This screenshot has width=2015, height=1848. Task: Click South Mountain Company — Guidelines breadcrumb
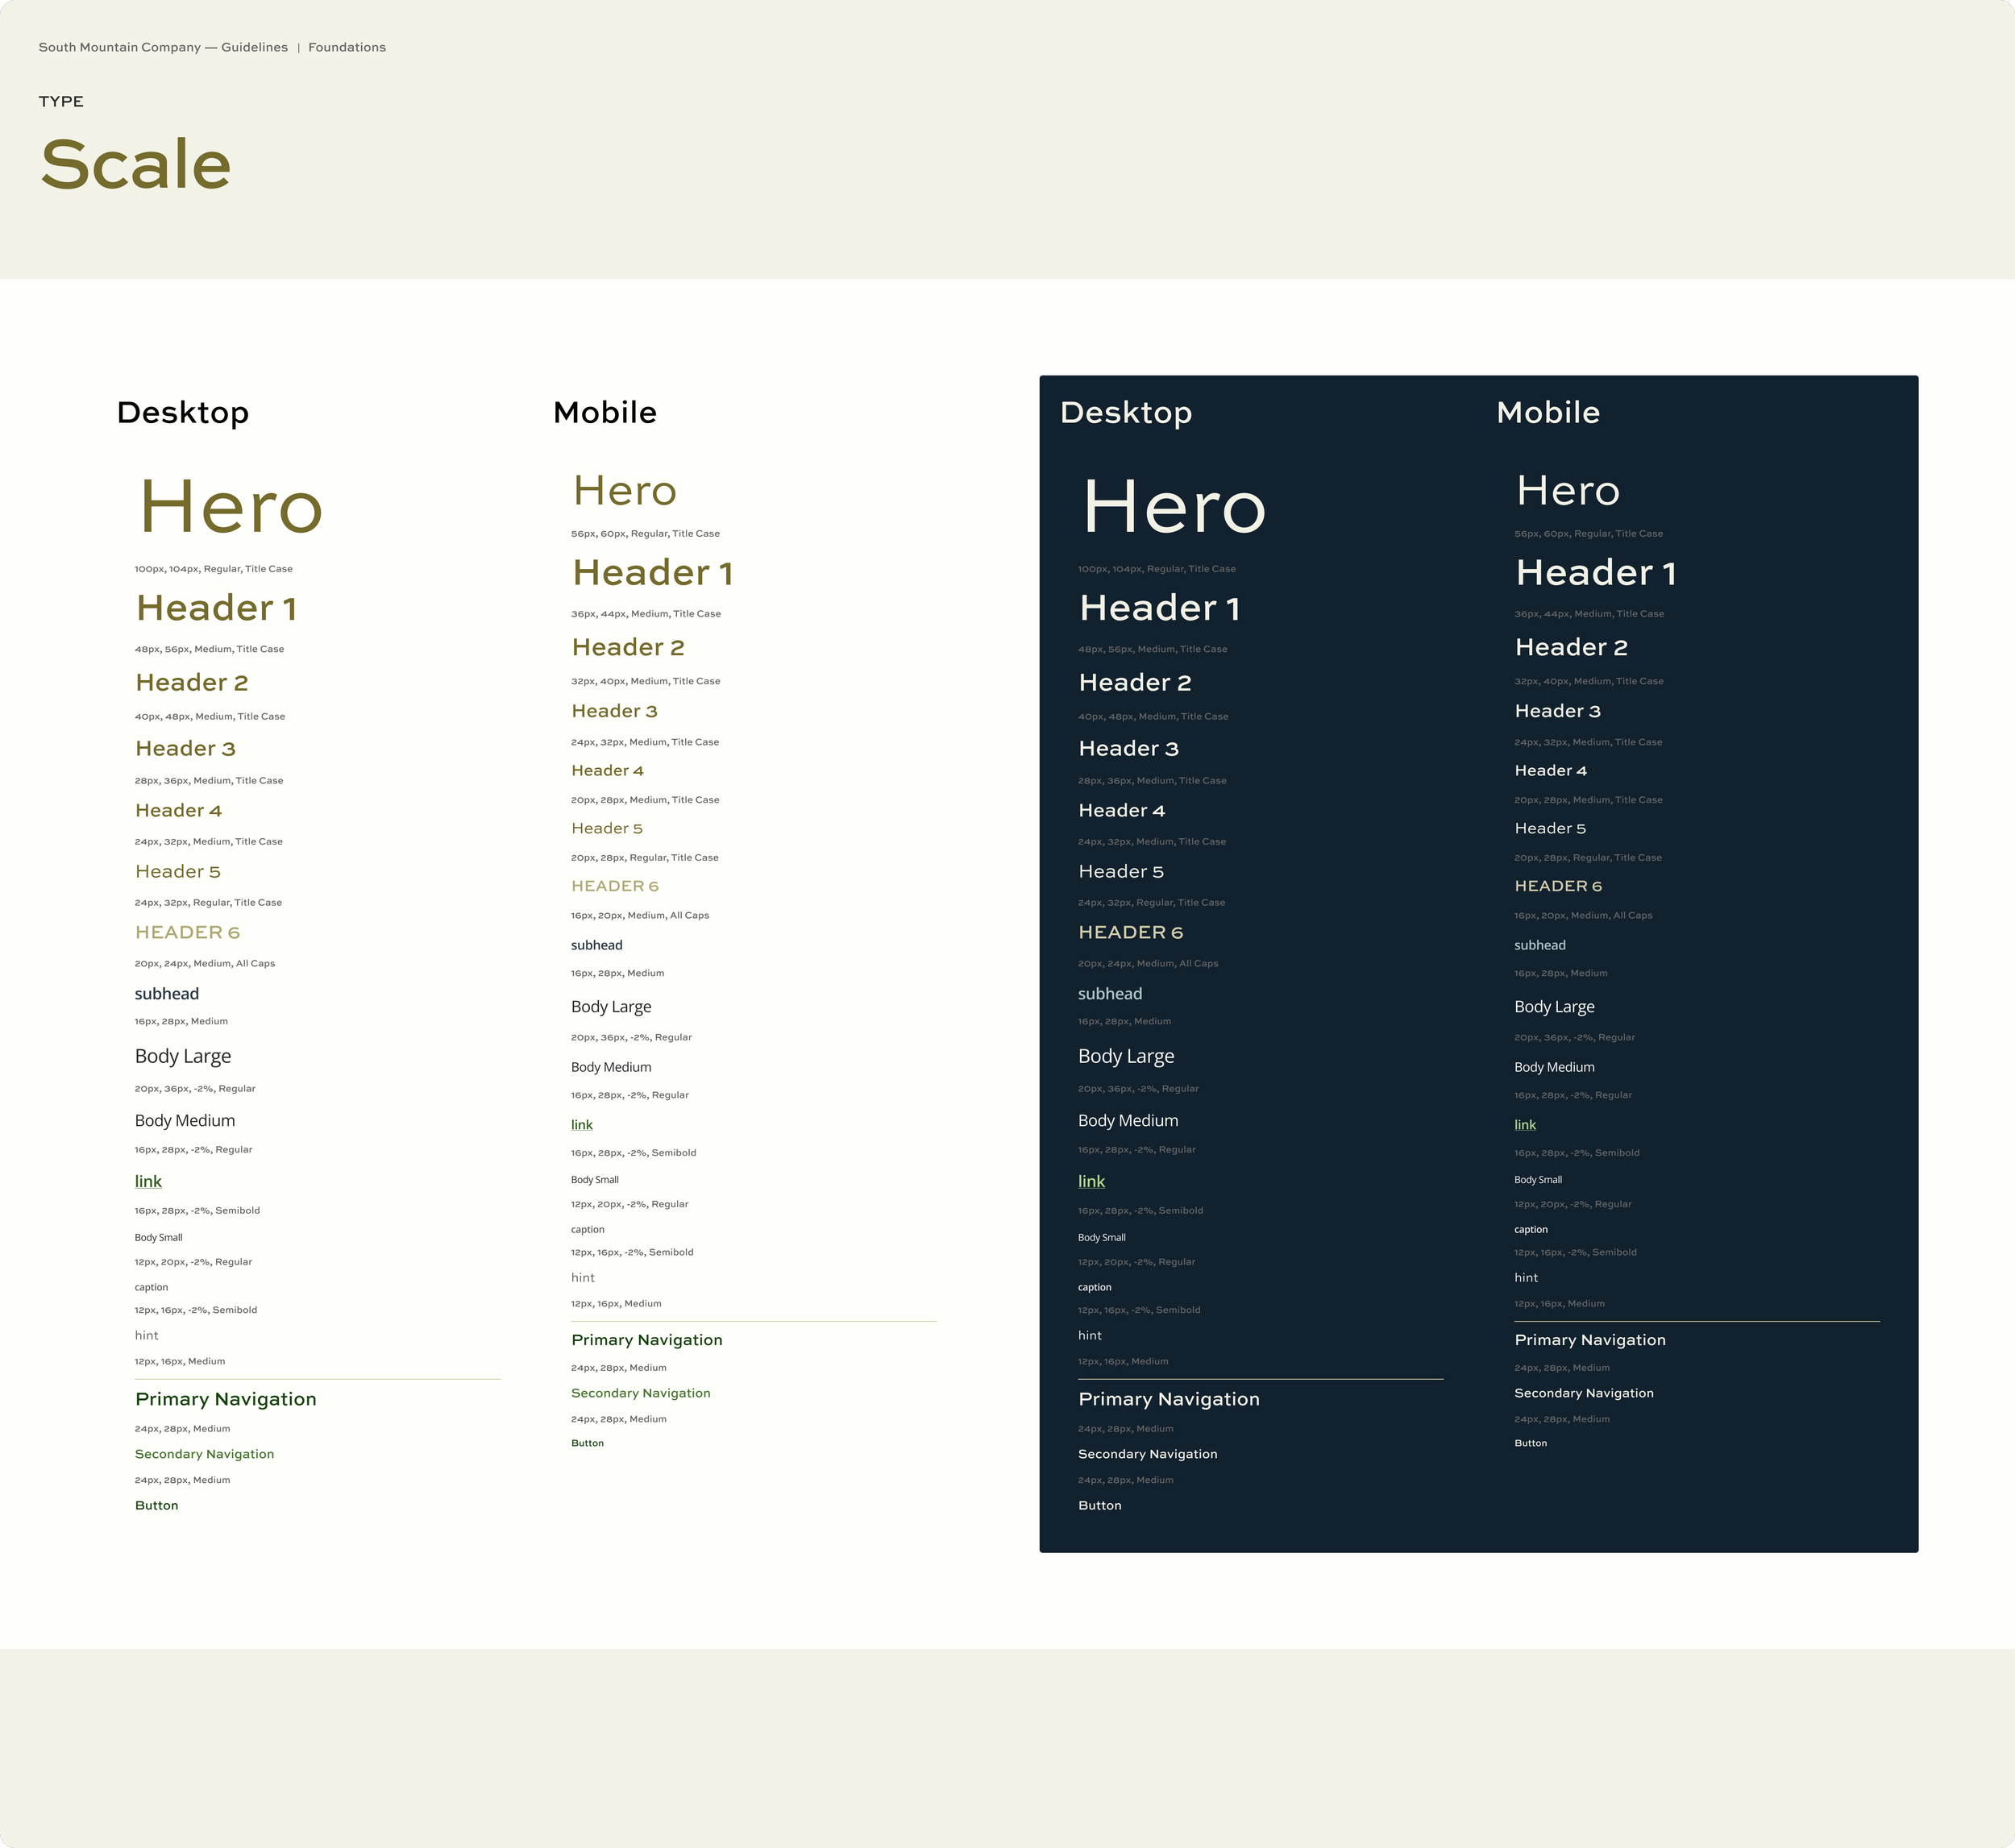click(x=163, y=47)
